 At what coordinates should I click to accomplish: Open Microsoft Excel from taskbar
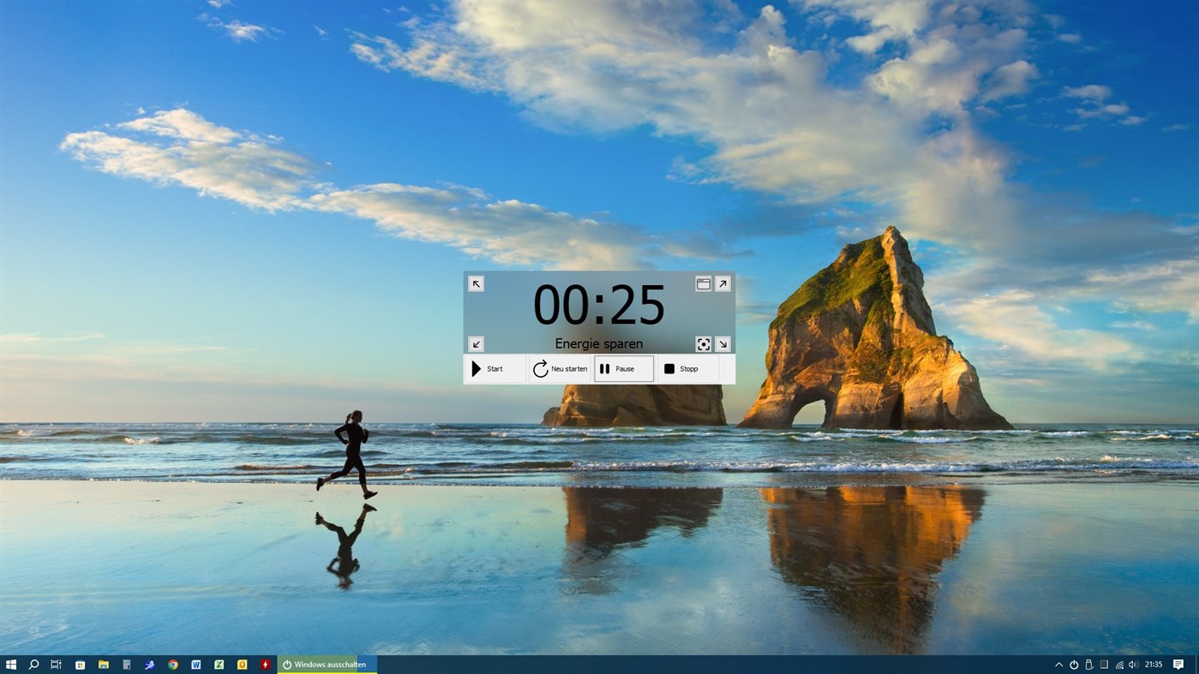coord(219,665)
